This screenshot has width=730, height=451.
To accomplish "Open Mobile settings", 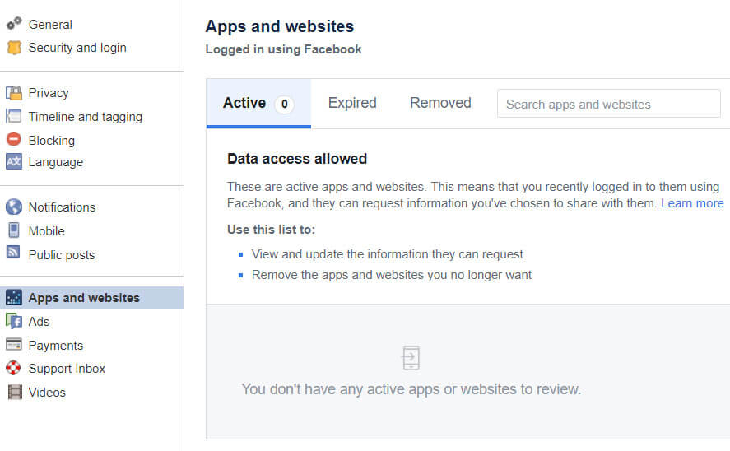I will pos(47,231).
